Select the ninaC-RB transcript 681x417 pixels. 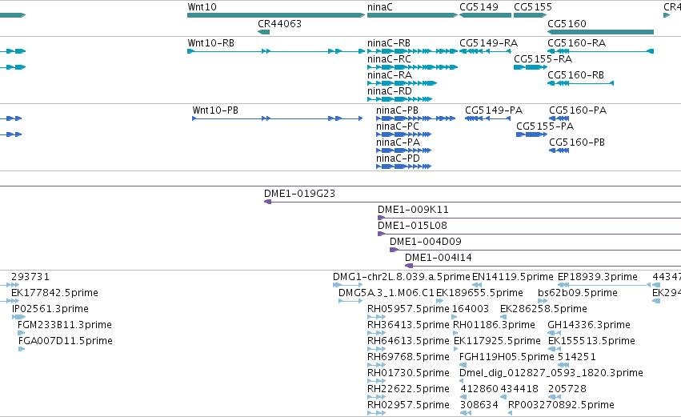tap(413, 51)
